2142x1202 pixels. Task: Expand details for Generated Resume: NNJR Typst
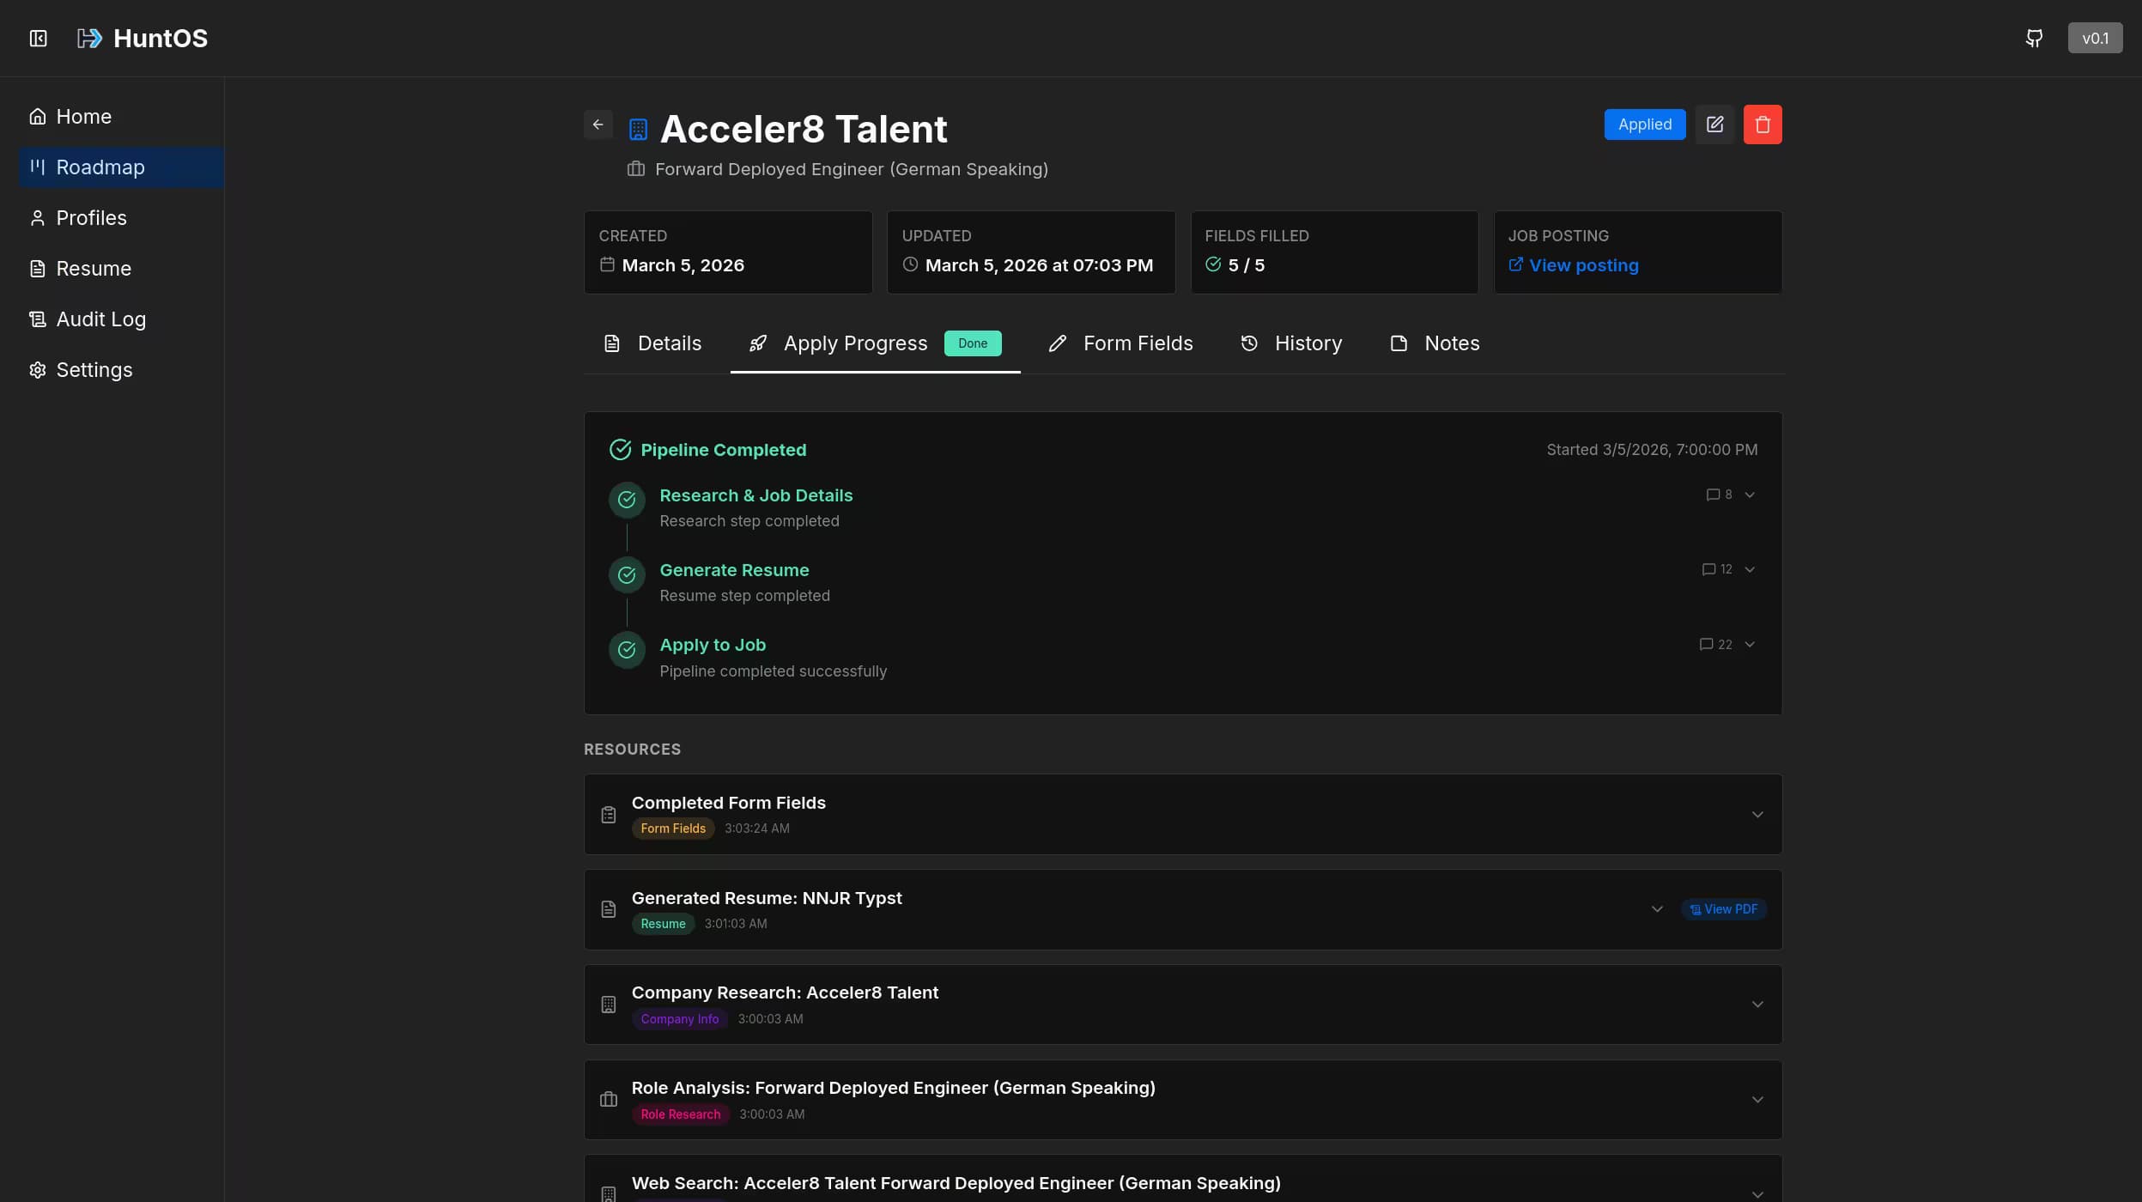coord(1655,908)
